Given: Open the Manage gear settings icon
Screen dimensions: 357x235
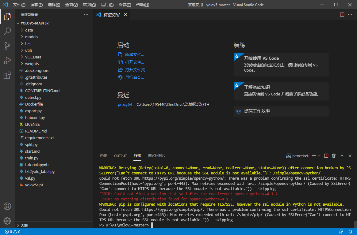Looking at the screenshot, I should pos(7,221).
